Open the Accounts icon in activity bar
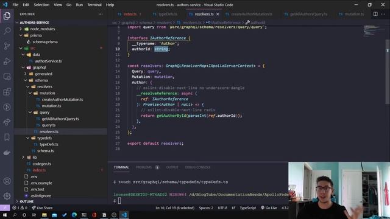The image size is (390, 219). click(x=7, y=181)
